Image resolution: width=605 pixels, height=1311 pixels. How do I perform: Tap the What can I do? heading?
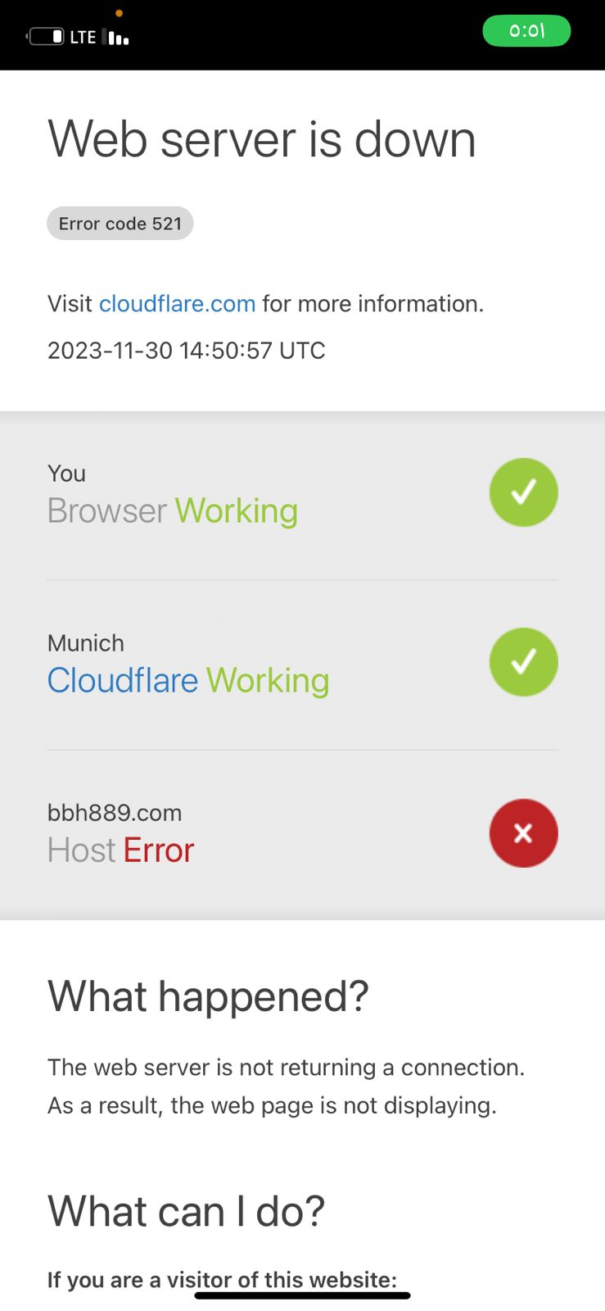187,1211
